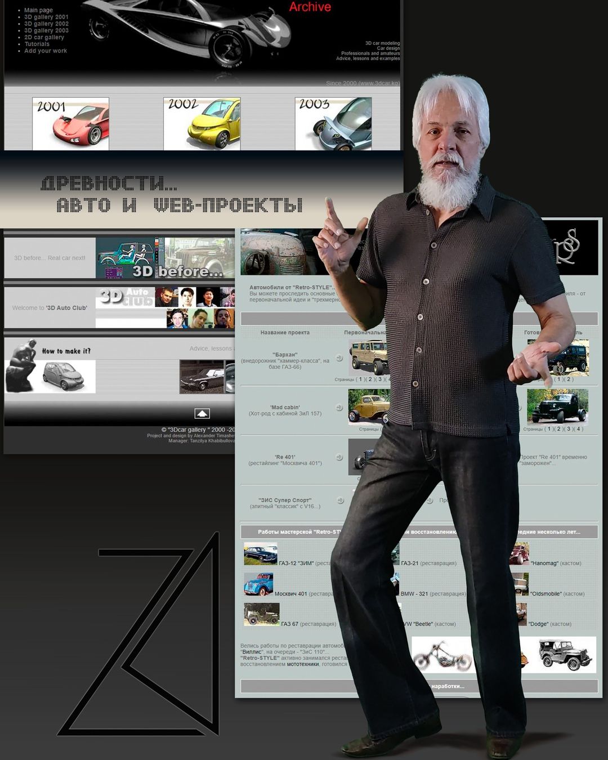Click the arrow icon beside 'Mad cabin' project
Screen dimensions: 608x760
(x=339, y=408)
